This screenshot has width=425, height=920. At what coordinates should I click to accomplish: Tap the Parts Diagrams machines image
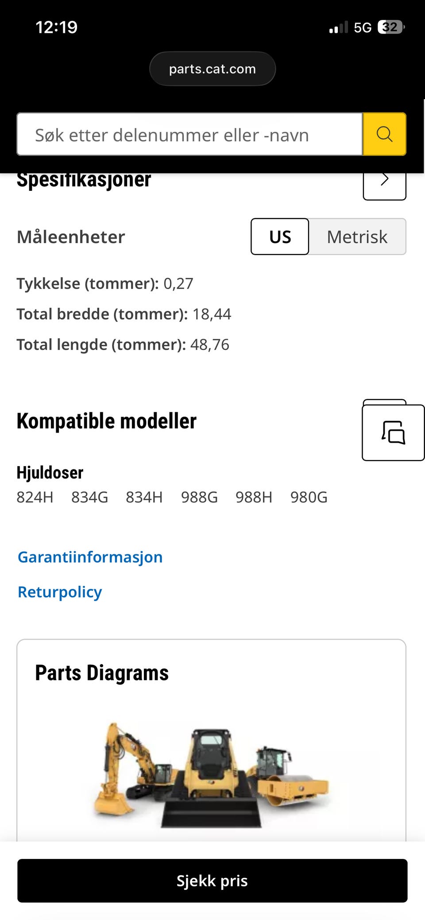coord(212,775)
